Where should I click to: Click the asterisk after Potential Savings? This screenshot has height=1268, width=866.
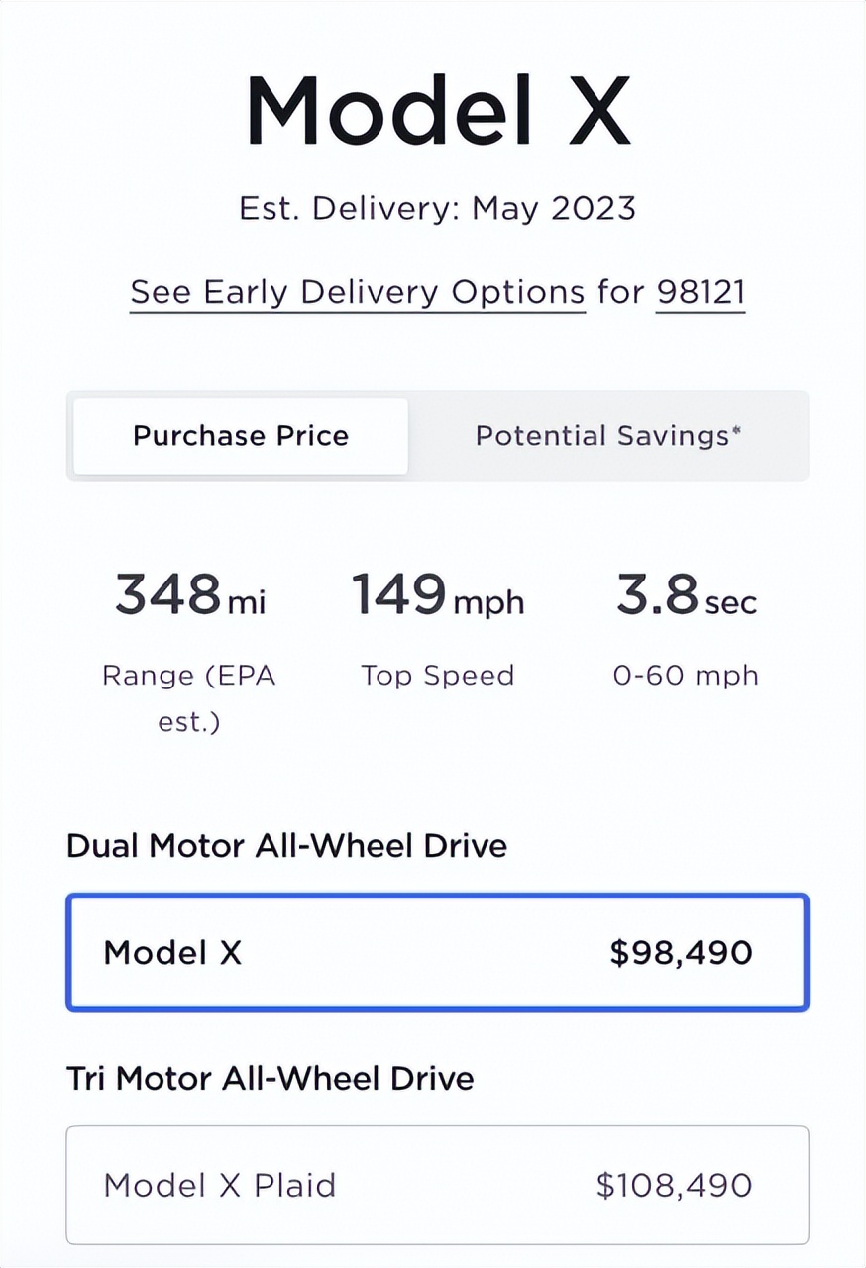pos(736,431)
